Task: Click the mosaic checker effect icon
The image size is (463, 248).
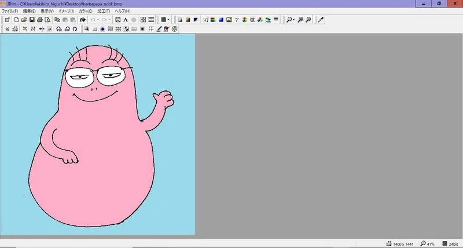Action: 126,29
